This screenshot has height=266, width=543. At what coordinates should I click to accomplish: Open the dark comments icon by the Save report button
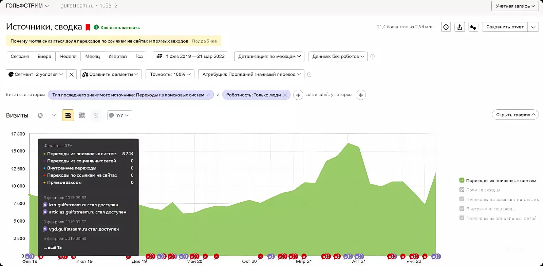click(x=473, y=27)
